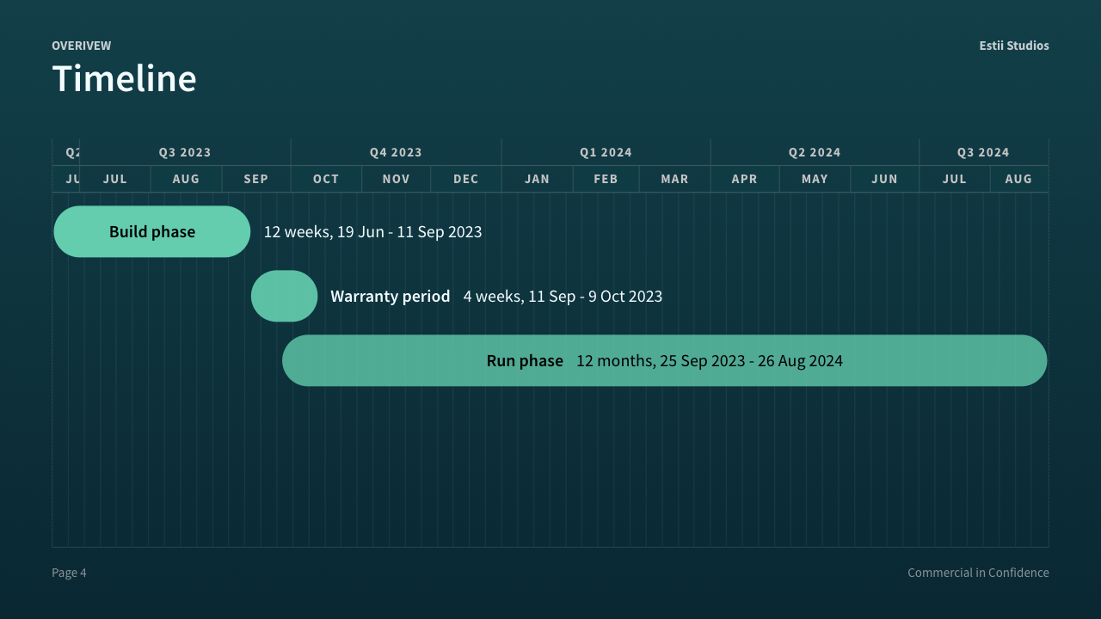Select the Q3 2024 quarter header
This screenshot has height=619, width=1101.
coord(983,152)
